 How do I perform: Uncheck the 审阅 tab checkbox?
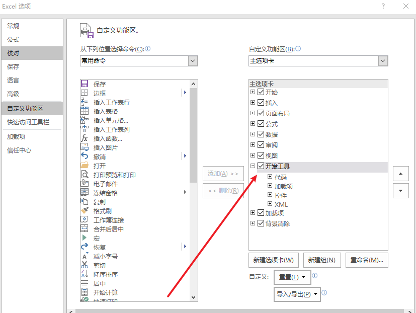261,145
